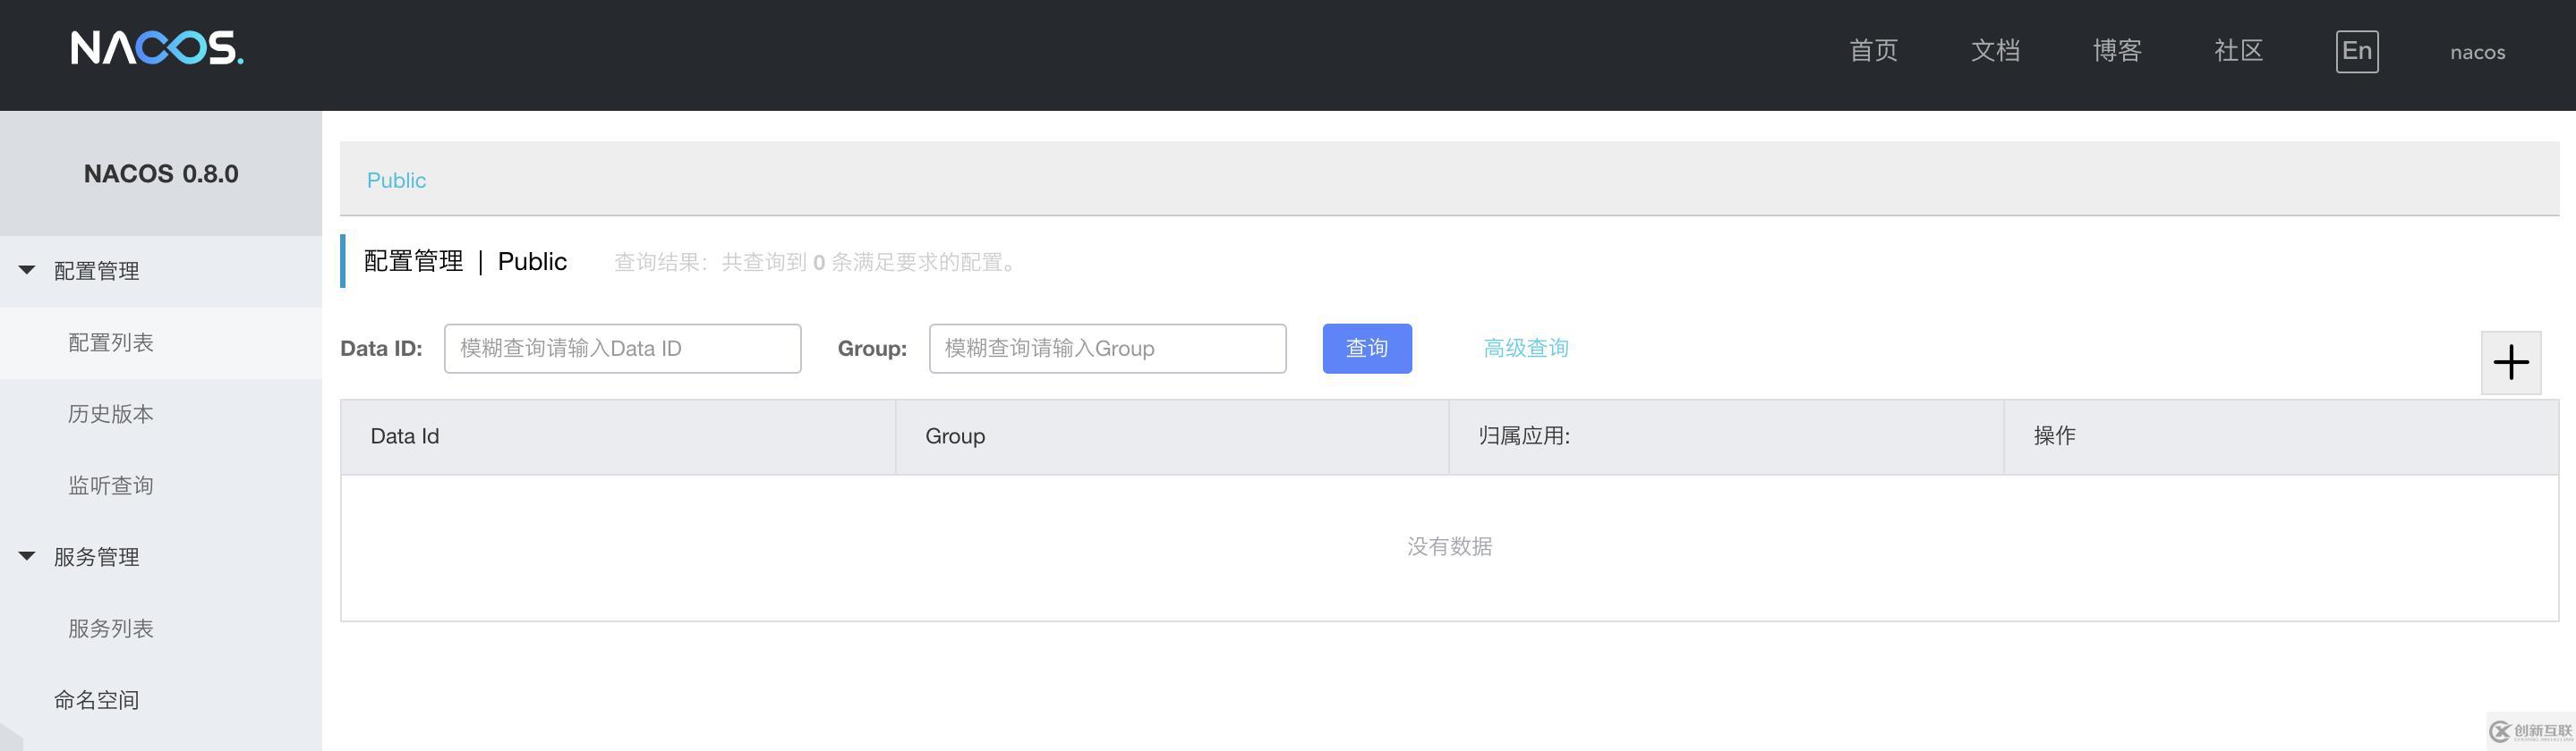Open 博客 in top navigation

[2117, 51]
